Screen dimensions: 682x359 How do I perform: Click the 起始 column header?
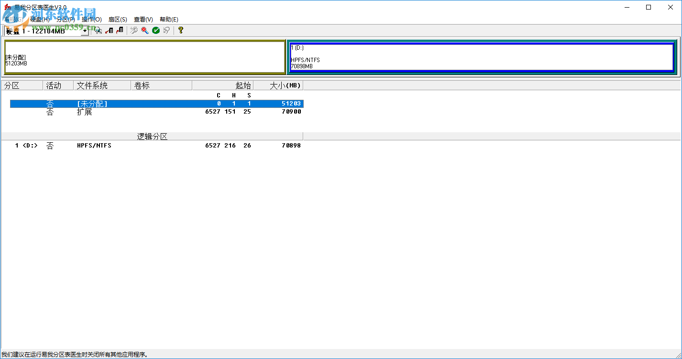222,85
